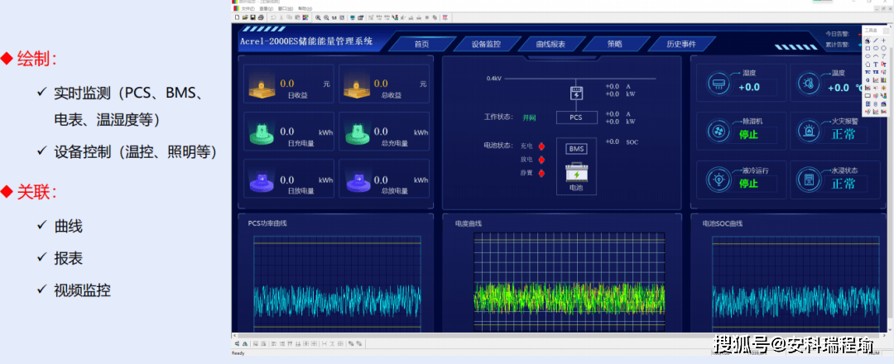
Task: Click the horizontal scrollbar left arrow
Action: point(236,336)
